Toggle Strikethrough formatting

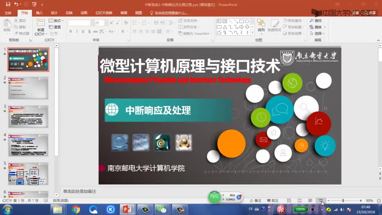[x=95, y=31]
